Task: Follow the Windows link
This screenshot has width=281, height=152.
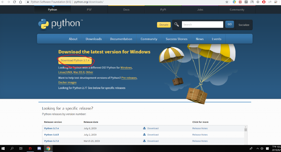Action: (126, 67)
